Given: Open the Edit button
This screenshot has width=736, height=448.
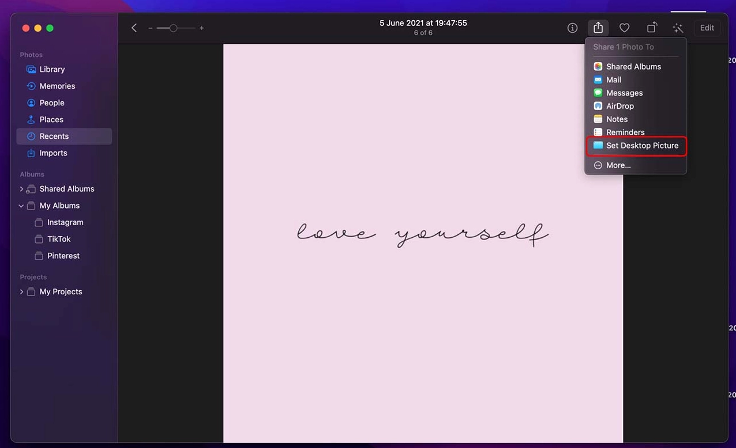Looking at the screenshot, I should (707, 28).
